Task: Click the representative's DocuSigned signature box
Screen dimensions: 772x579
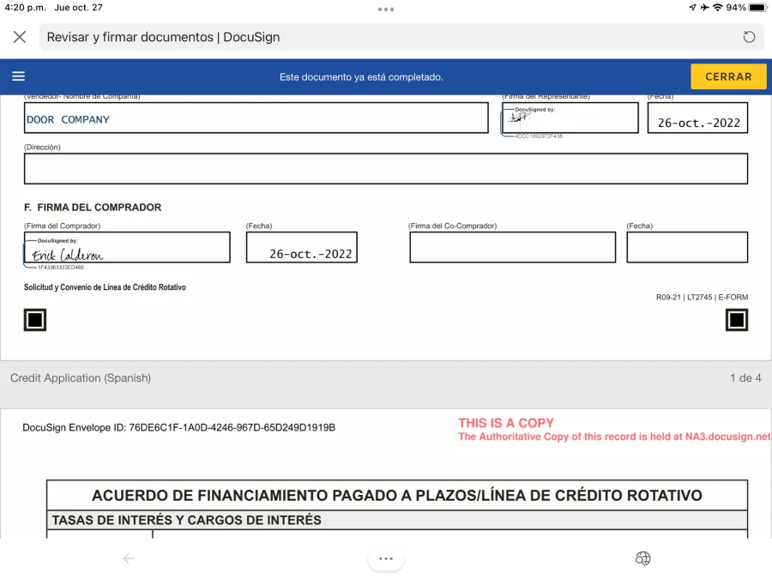Action: tap(570, 118)
